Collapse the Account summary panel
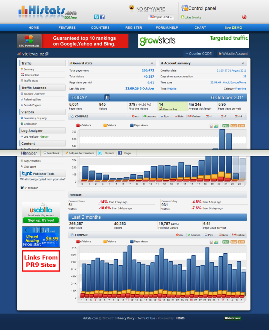The height and width of the screenshot is (330, 269). (243, 63)
